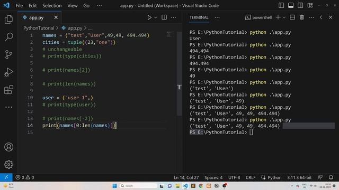This screenshot has width=339, height=190.
Task: Open remote window indicator in status bar
Action: (6, 177)
